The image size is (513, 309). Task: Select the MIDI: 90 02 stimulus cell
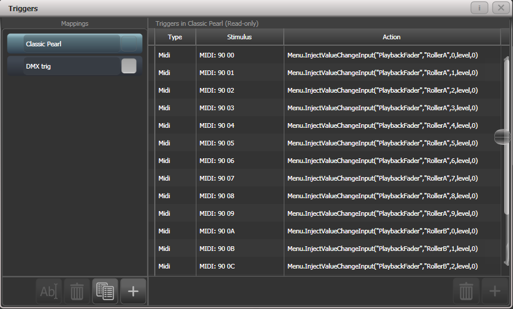point(240,90)
